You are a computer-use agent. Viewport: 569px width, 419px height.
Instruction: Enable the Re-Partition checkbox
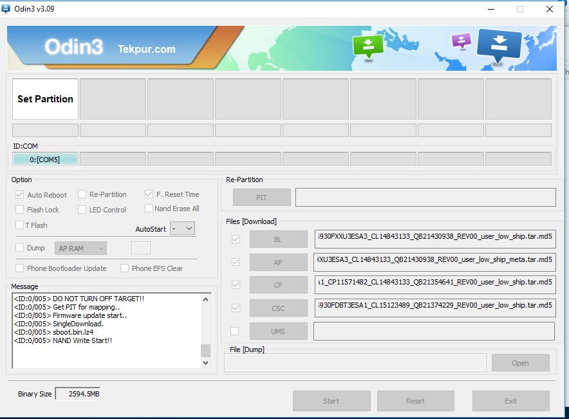click(82, 194)
